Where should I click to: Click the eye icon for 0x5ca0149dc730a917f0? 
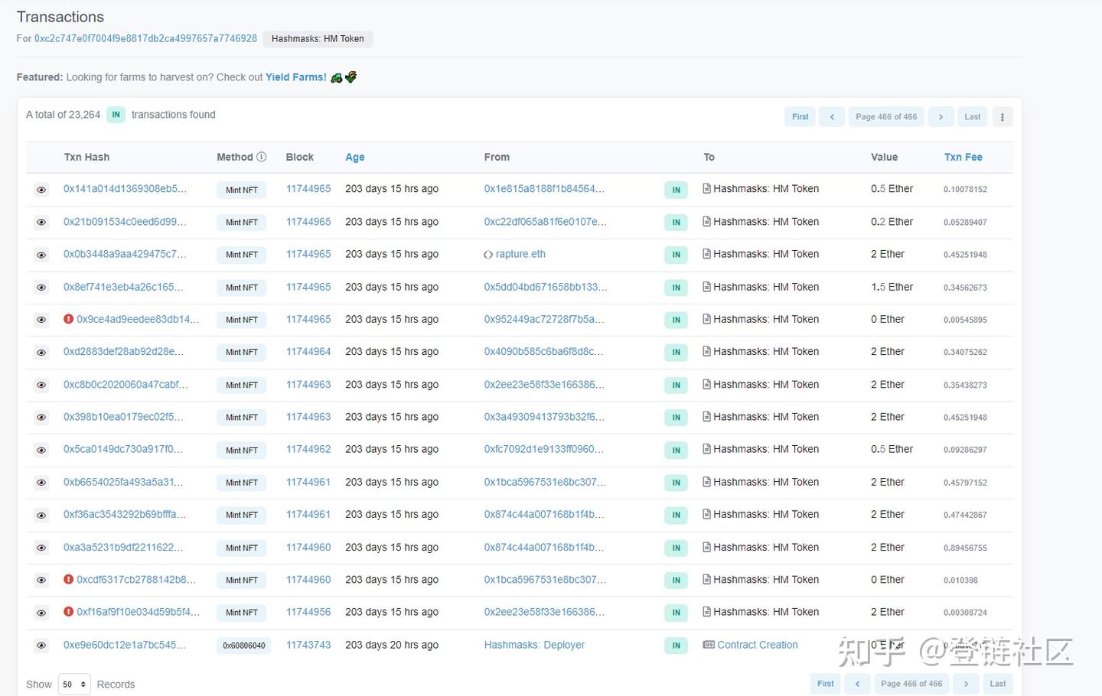click(x=41, y=450)
